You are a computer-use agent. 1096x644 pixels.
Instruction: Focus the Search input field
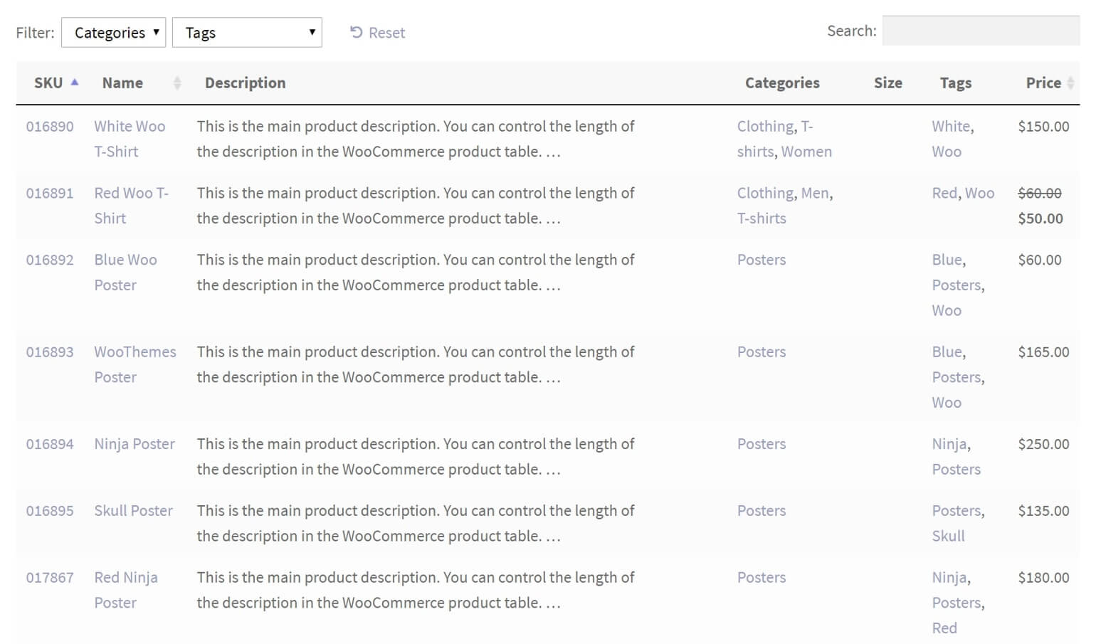point(981,31)
